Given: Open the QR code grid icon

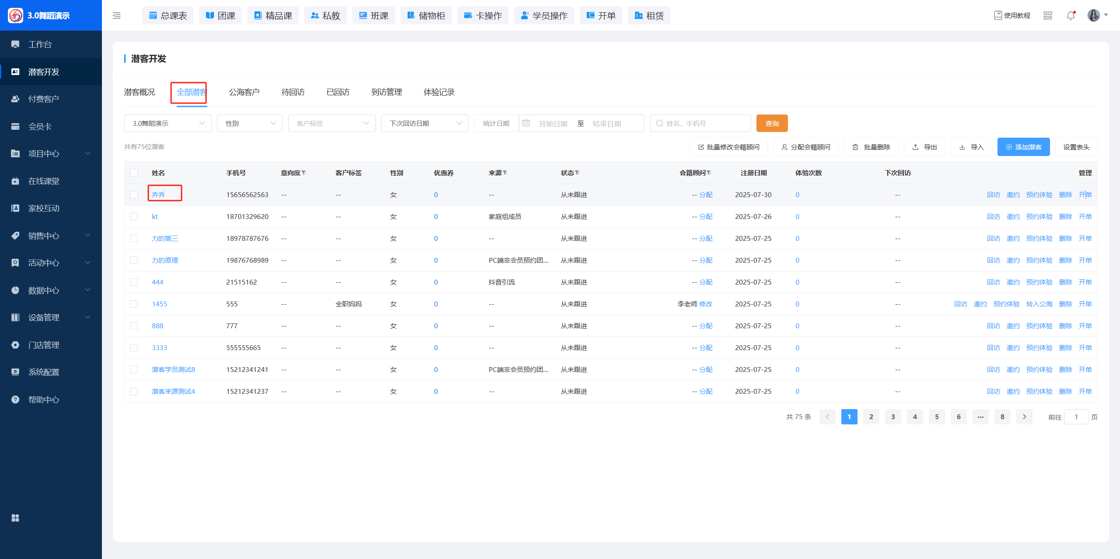Looking at the screenshot, I should pyautogui.click(x=1048, y=16).
